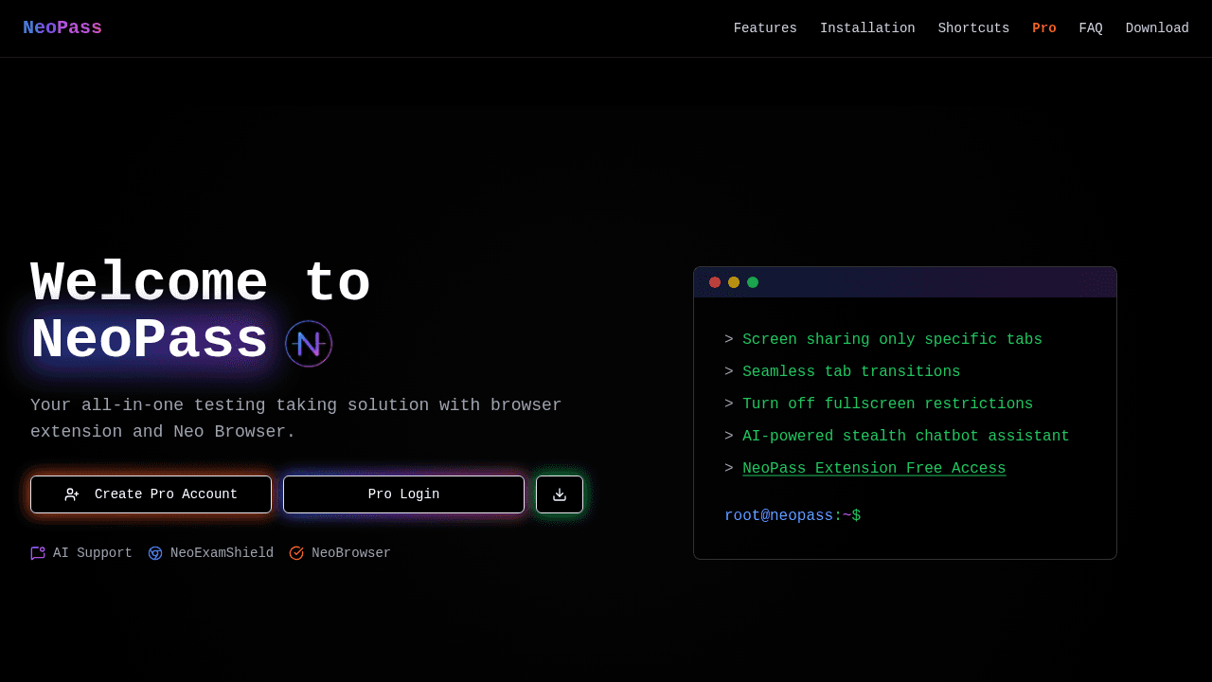Viewport: 1212px width, 682px height.
Task: Click Download in the navigation bar
Action: pos(1157,27)
